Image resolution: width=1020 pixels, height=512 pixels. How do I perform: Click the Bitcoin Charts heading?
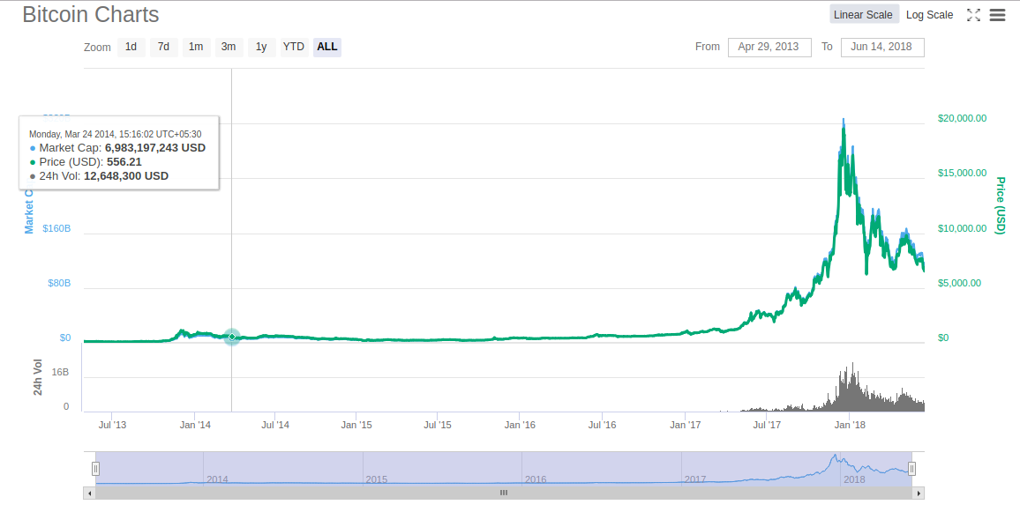pyautogui.click(x=91, y=14)
